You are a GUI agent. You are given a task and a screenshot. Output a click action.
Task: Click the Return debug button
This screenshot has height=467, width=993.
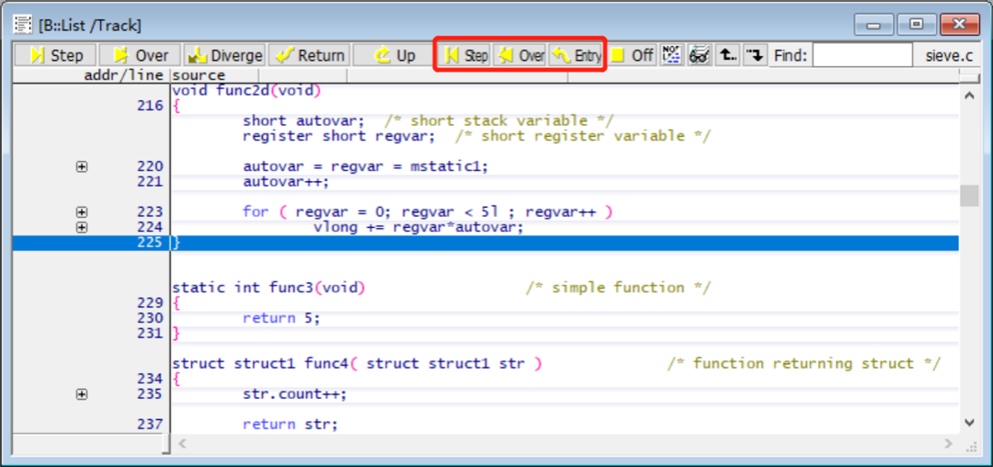point(310,55)
